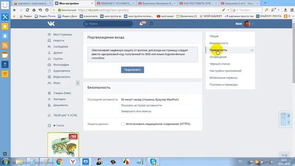Go to Моя Страница in left menu

(62, 35)
